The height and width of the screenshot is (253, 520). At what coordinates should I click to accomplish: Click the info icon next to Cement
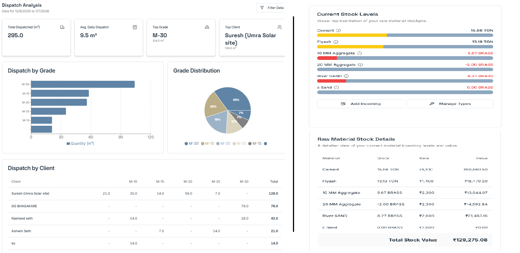[x=338, y=30]
